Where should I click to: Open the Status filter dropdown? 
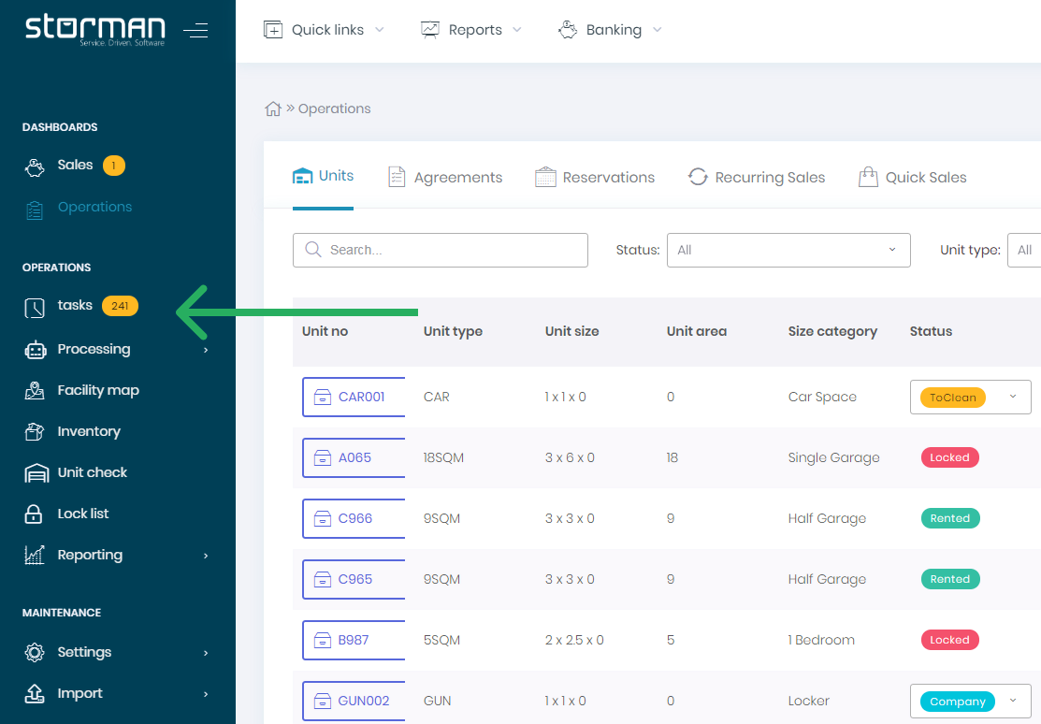coord(788,250)
